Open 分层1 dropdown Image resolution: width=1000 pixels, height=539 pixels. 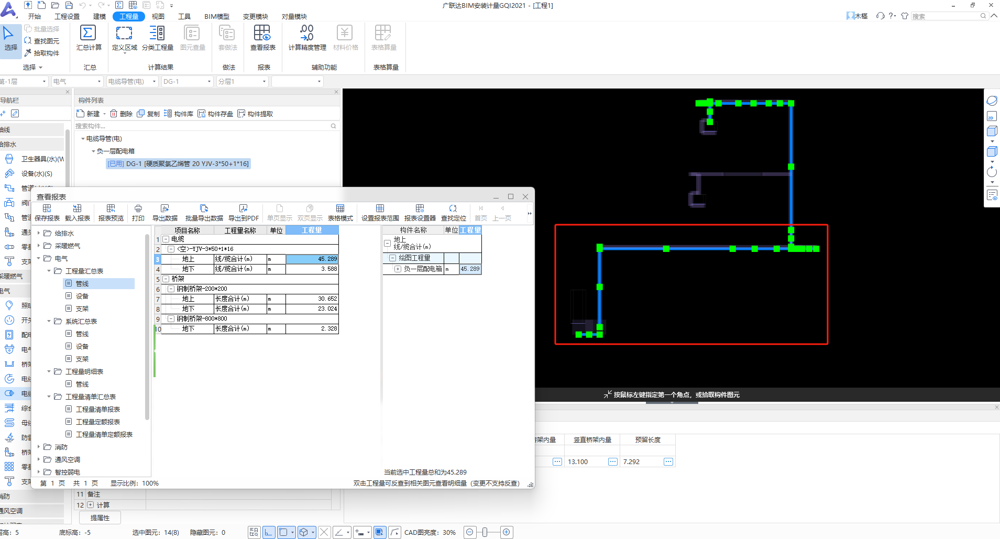click(x=242, y=81)
